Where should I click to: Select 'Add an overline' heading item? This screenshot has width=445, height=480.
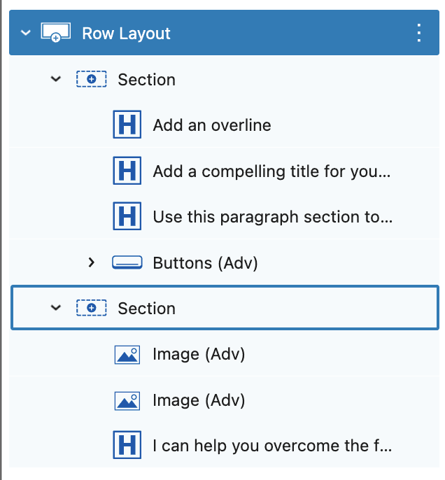pyautogui.click(x=212, y=125)
